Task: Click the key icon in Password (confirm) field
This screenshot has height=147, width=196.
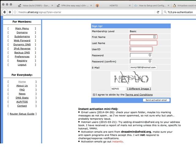Action: (x=150, y=61)
